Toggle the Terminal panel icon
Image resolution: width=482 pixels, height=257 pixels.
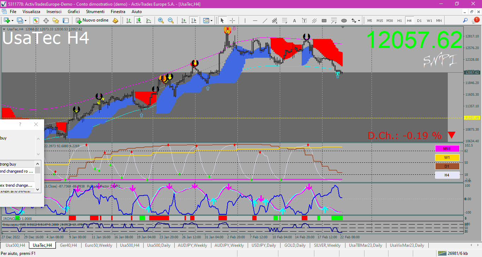[66, 20]
